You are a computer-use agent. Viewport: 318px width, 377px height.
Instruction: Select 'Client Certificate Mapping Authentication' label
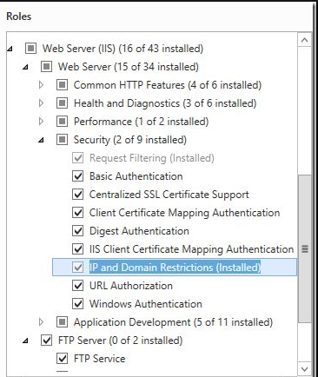pos(185,213)
